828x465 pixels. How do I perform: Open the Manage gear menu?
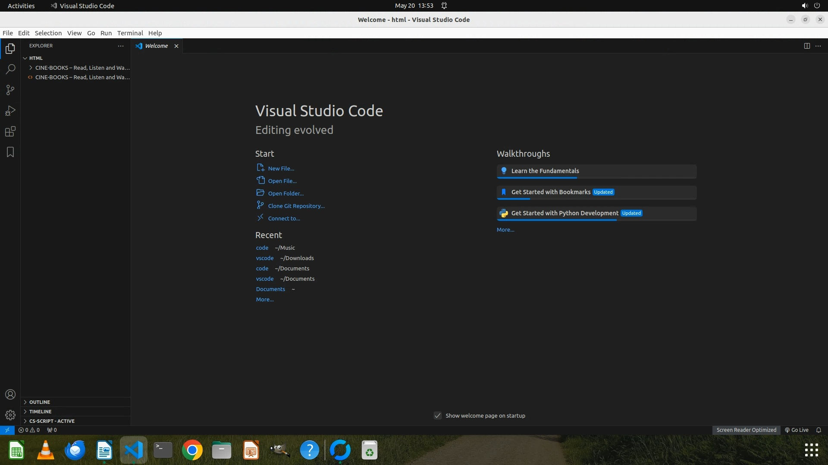(10, 415)
